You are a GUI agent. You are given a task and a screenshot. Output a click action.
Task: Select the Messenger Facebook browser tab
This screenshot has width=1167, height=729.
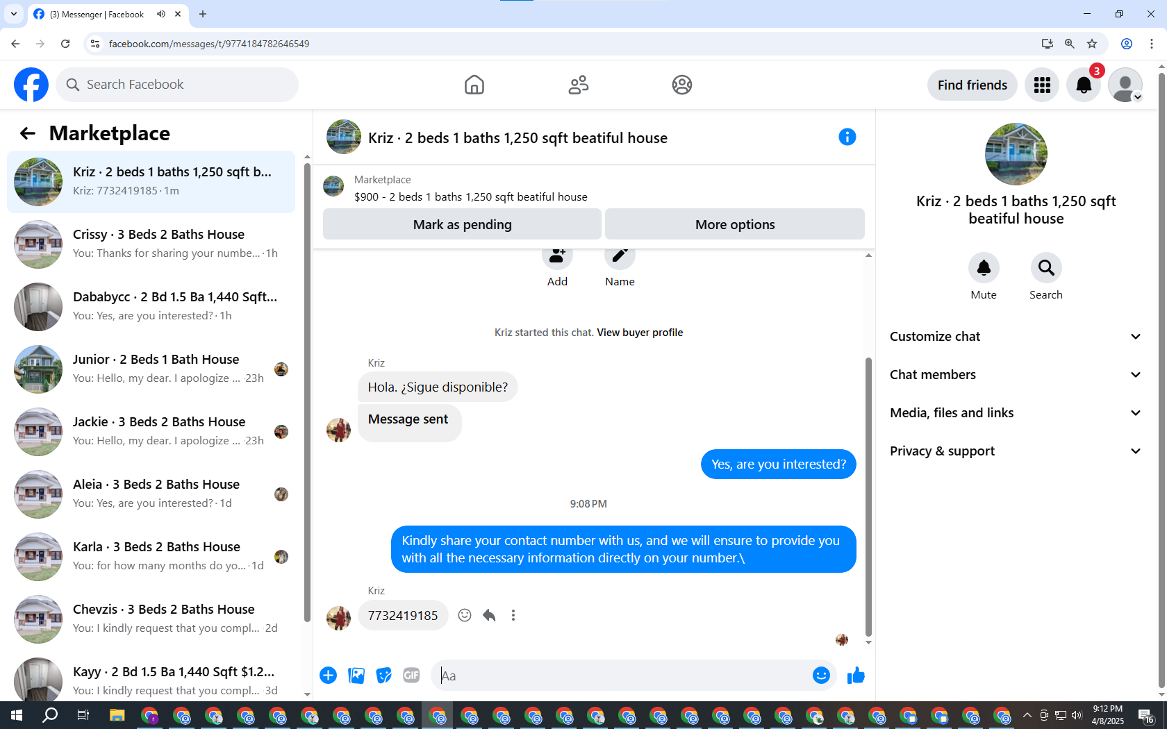click(x=108, y=14)
